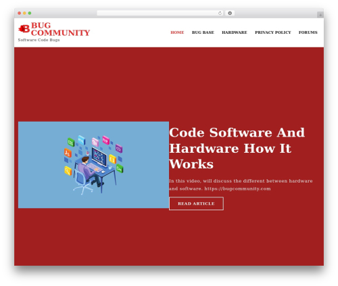The height and width of the screenshot is (286, 338).
Task: Open the Hardware navigation link
Action: (235, 32)
